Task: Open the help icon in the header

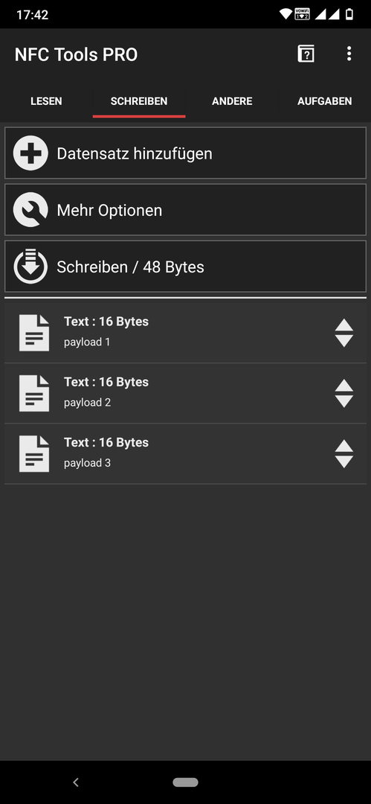Action: pos(306,54)
